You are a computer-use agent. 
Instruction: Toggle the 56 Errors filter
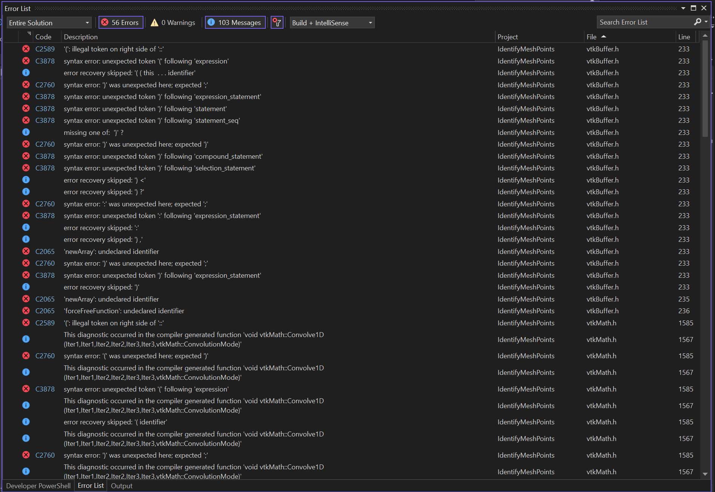pos(120,22)
